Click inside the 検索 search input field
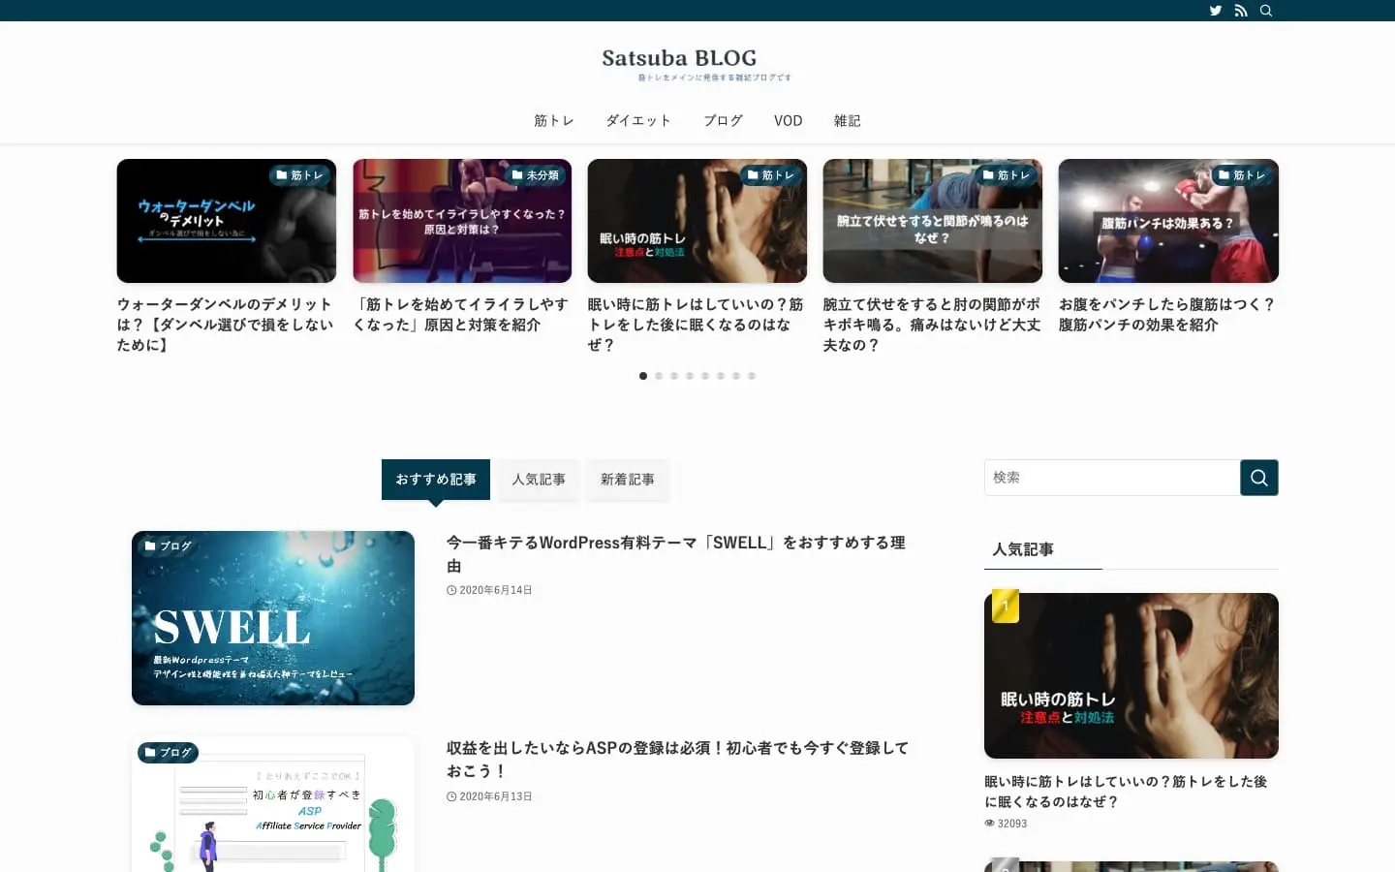1395x872 pixels. (1104, 477)
